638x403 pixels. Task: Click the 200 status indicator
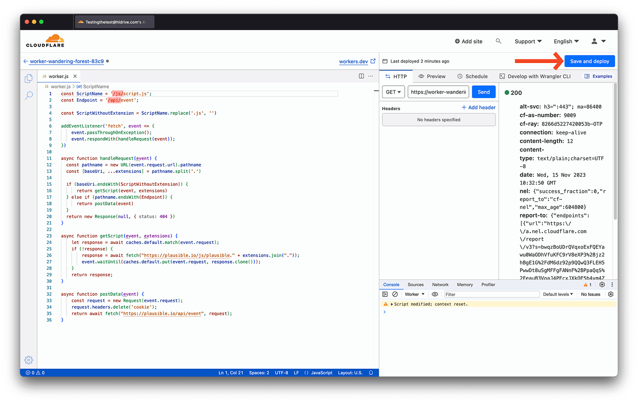point(513,93)
